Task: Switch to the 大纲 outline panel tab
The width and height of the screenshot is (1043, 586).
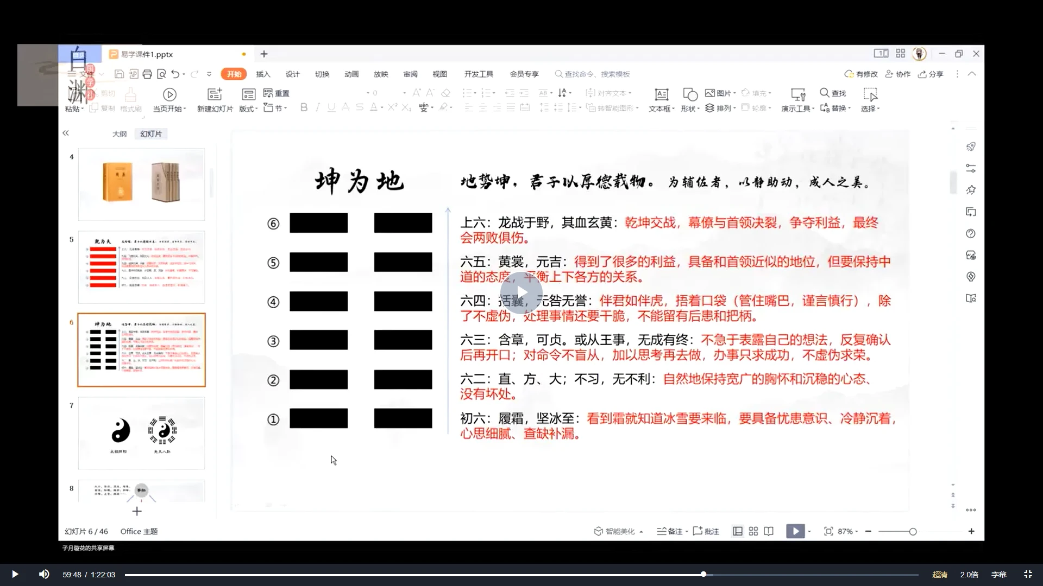Action: pyautogui.click(x=119, y=133)
